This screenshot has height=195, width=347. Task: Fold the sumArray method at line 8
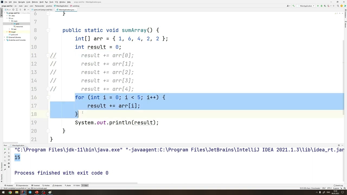point(48,30)
